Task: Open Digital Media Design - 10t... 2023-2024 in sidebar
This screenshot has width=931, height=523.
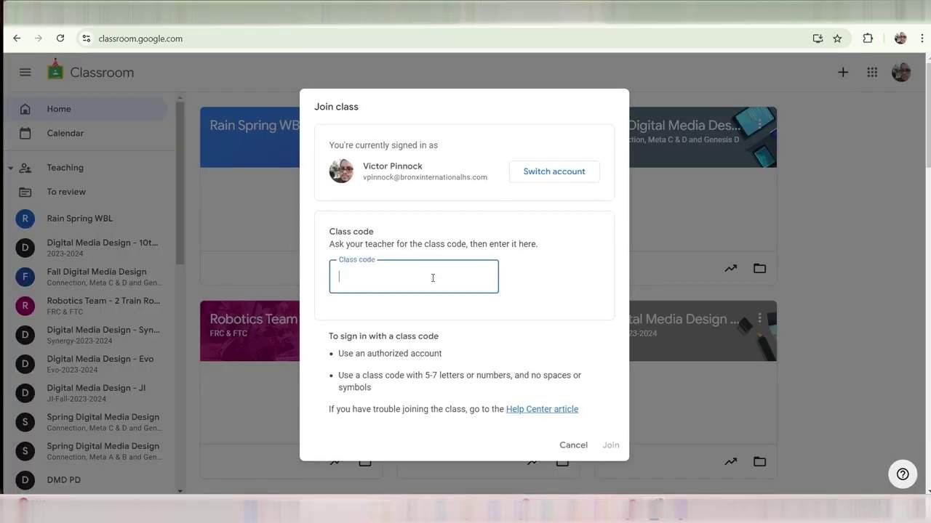Action: point(86,248)
